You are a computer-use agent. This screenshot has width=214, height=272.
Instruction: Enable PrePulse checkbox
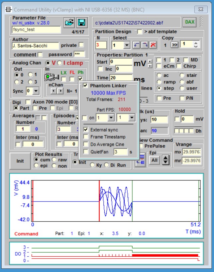tap(142, 146)
